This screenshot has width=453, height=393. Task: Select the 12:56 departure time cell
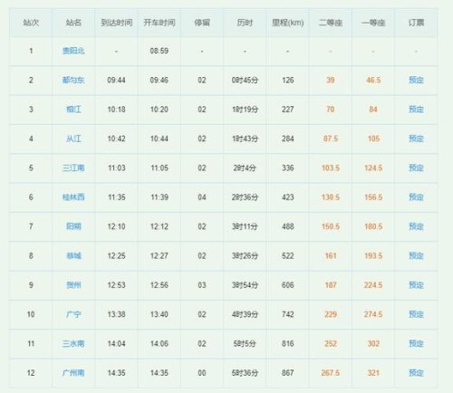159,285
